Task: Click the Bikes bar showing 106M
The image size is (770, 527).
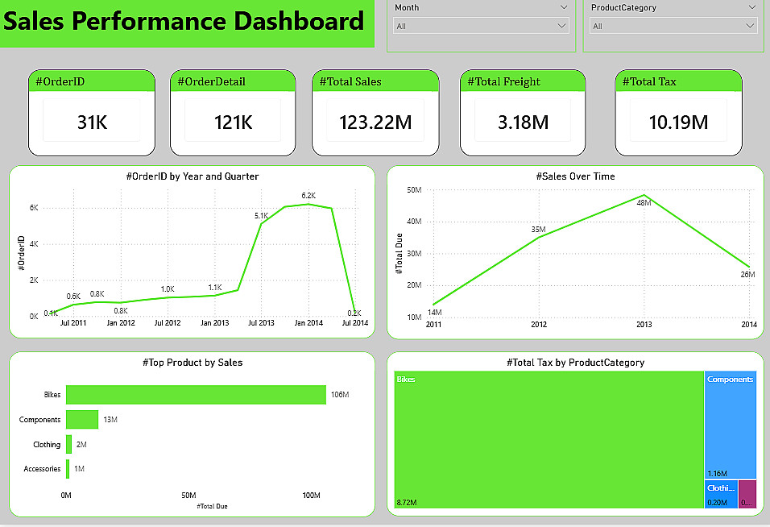Action: (196, 394)
